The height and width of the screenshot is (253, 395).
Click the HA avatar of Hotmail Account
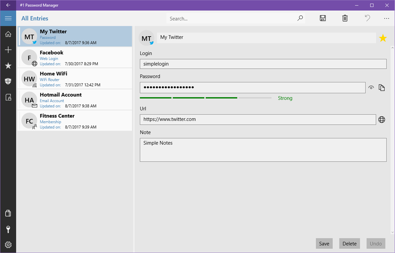point(29,100)
